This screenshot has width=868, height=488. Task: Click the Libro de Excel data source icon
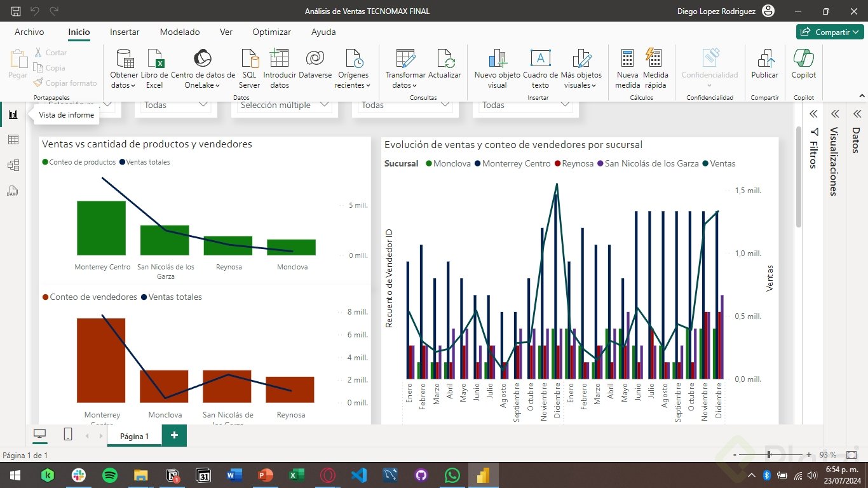point(154,59)
